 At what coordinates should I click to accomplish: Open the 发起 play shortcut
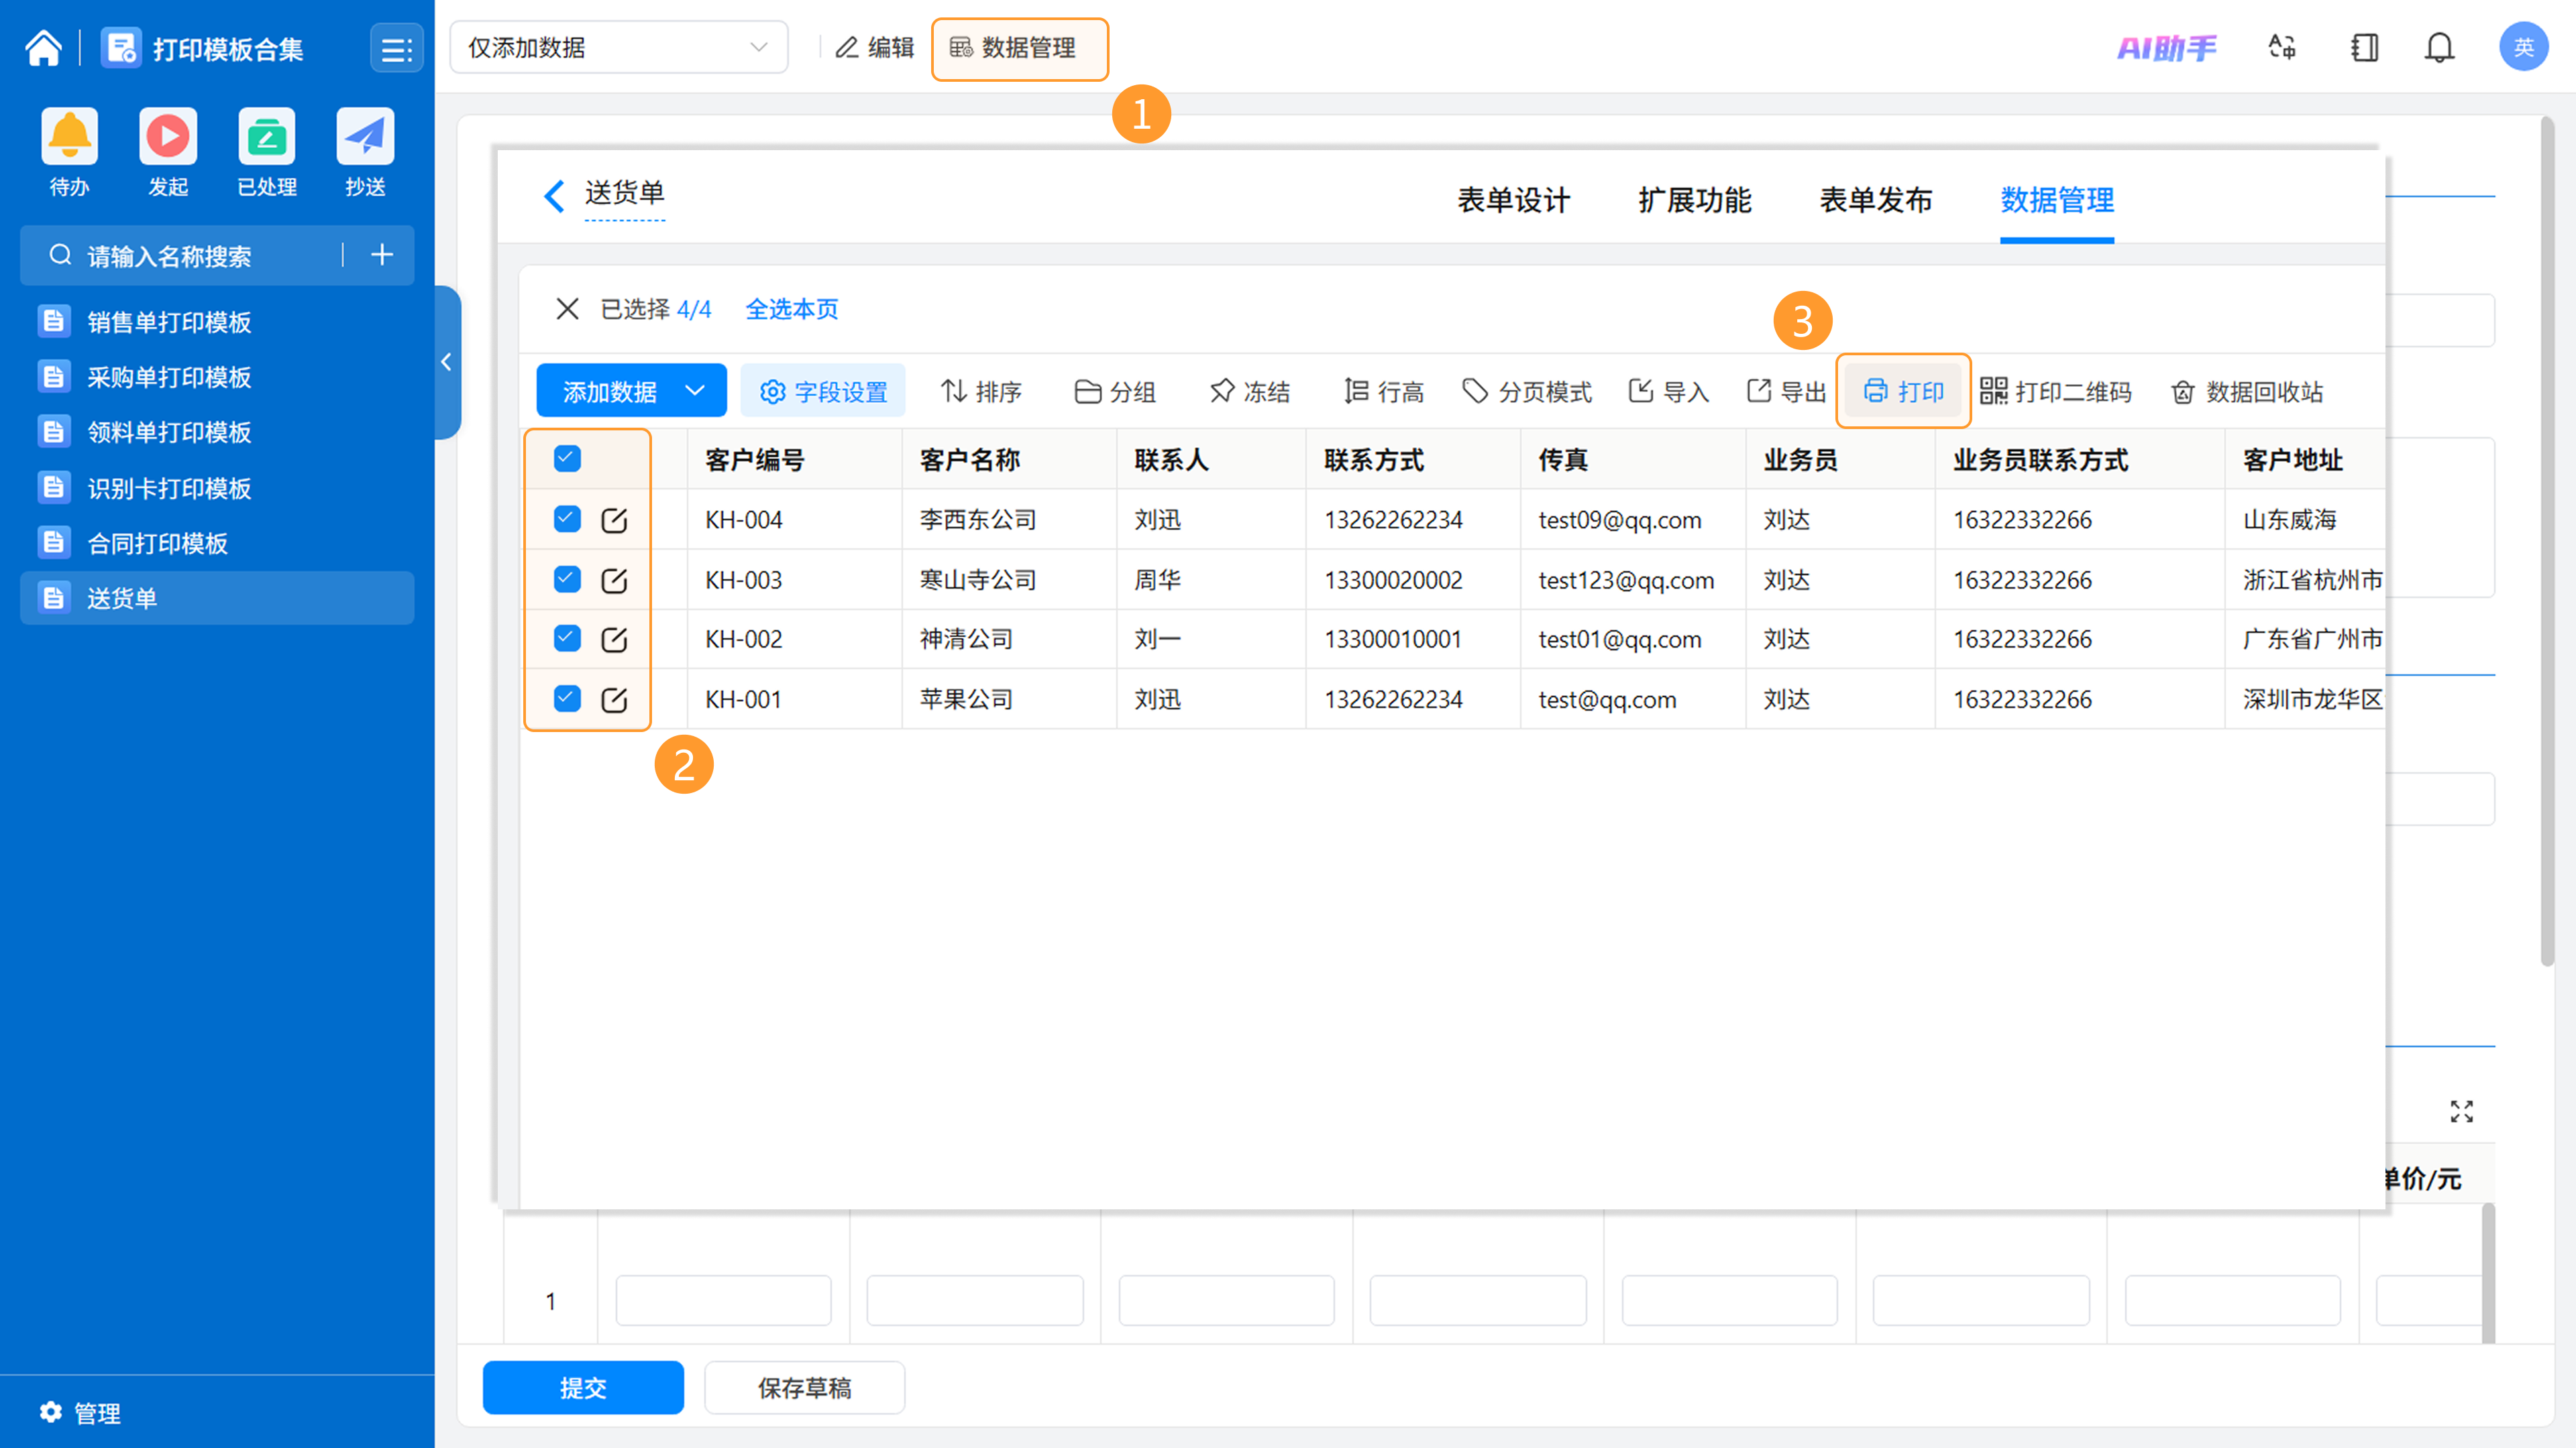point(168,152)
